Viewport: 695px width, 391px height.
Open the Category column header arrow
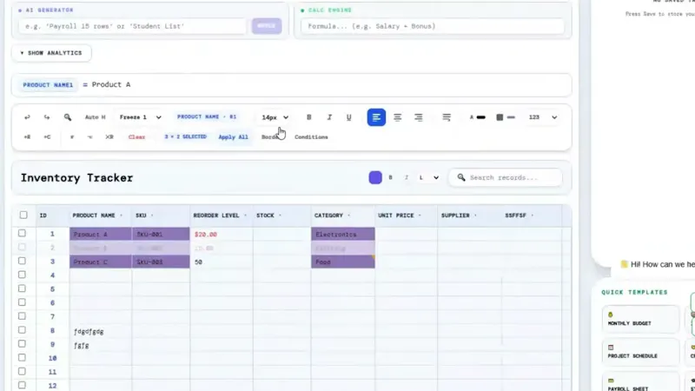(349, 215)
